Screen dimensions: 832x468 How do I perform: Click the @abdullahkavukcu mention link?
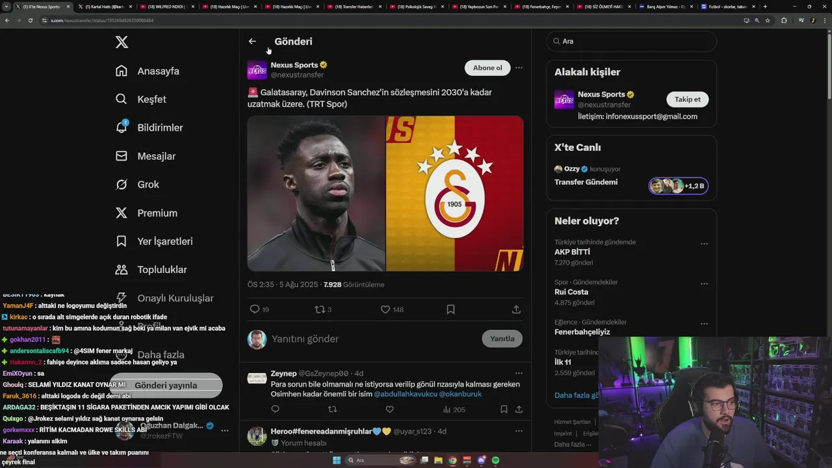(x=406, y=394)
